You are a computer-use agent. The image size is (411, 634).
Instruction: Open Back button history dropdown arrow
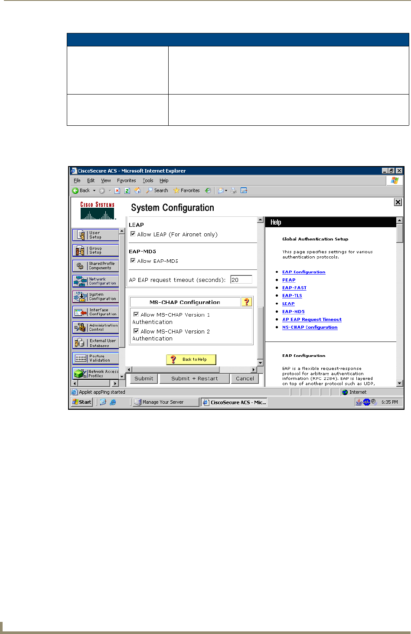coord(94,190)
